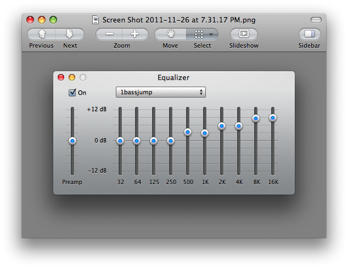Activate the Move hand tool
This screenshot has height=268, width=348.
click(170, 34)
